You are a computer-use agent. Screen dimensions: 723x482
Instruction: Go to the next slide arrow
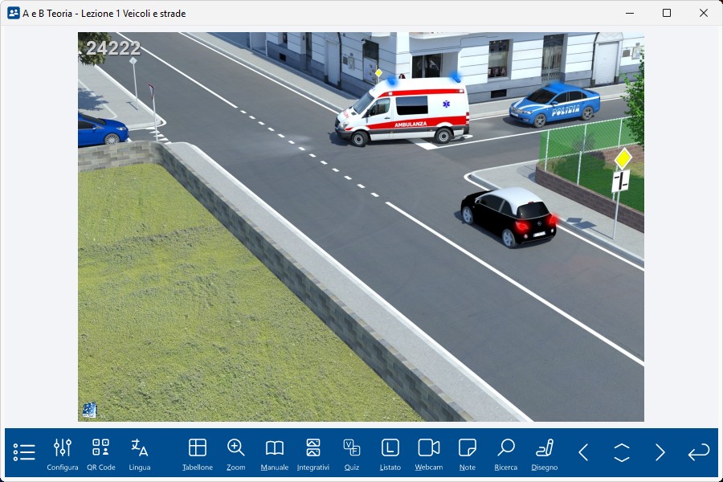pyautogui.click(x=660, y=452)
